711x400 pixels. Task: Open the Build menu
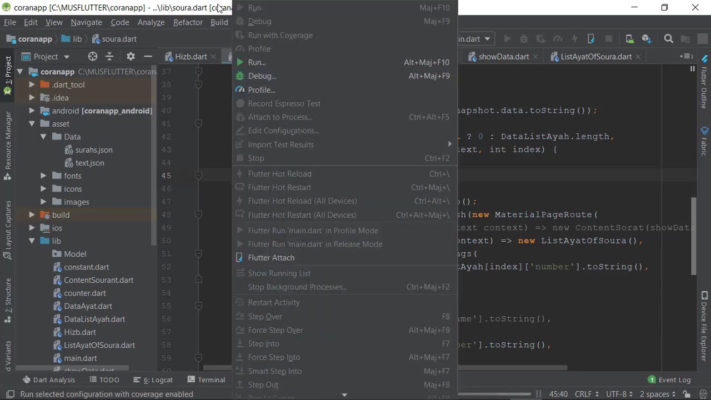point(219,22)
